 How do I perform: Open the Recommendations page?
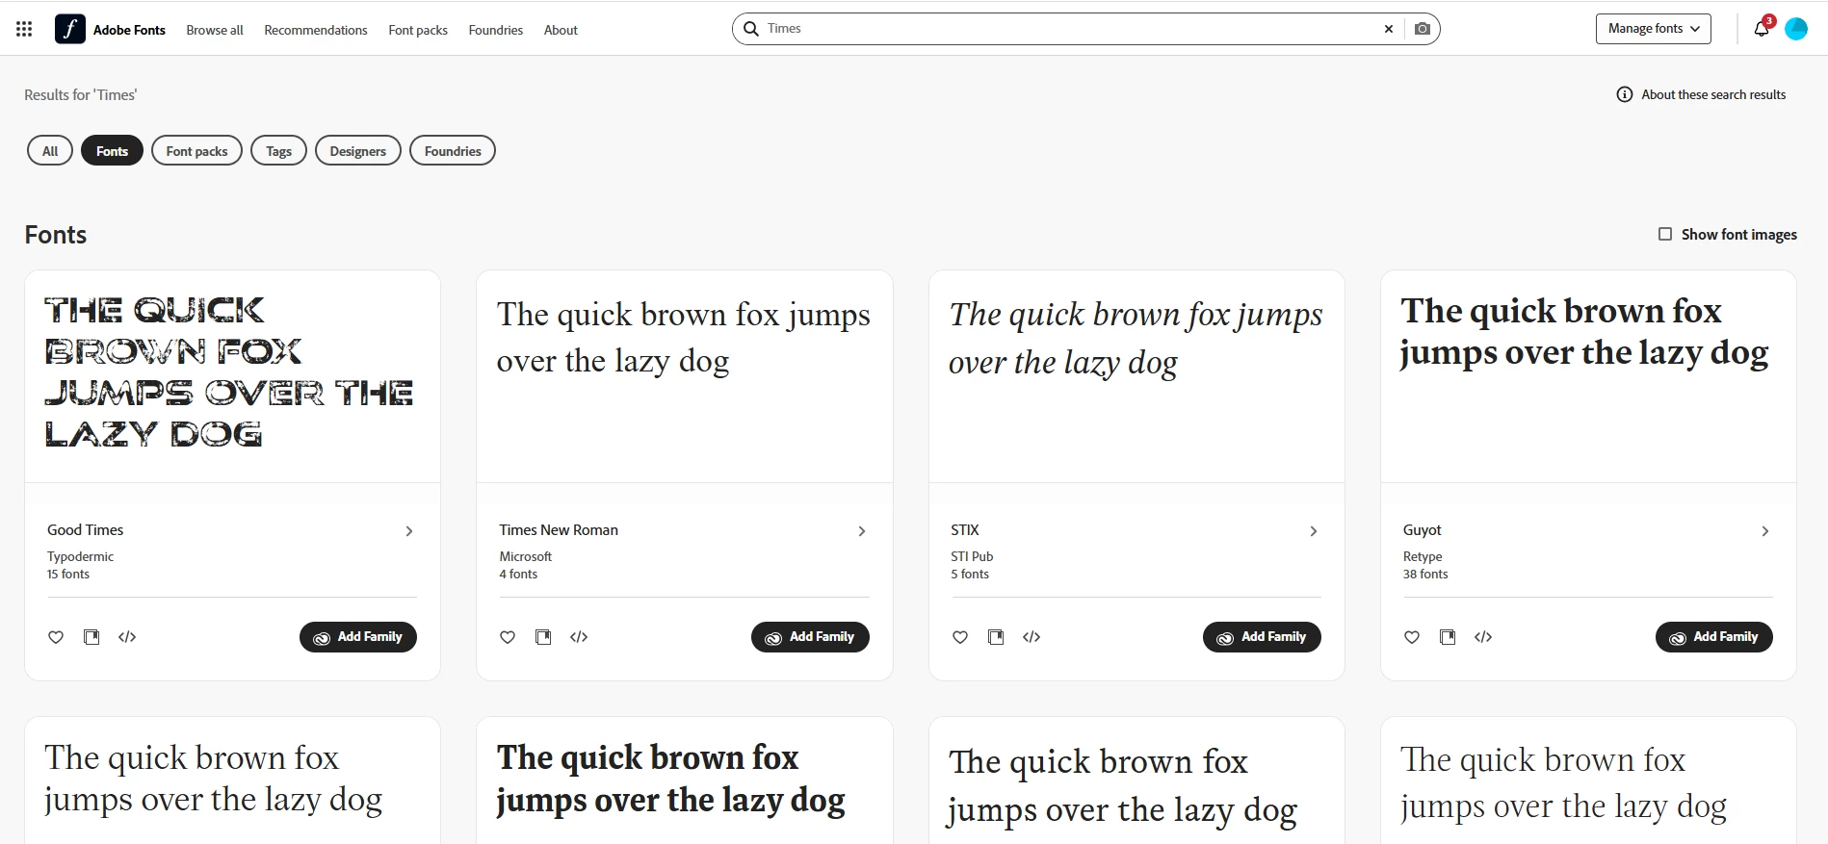click(316, 30)
